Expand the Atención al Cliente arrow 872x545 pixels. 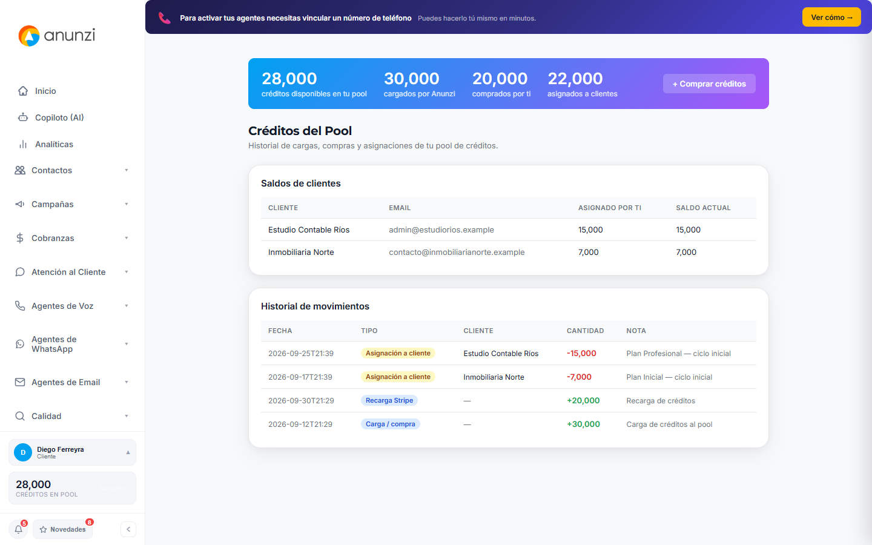(127, 272)
